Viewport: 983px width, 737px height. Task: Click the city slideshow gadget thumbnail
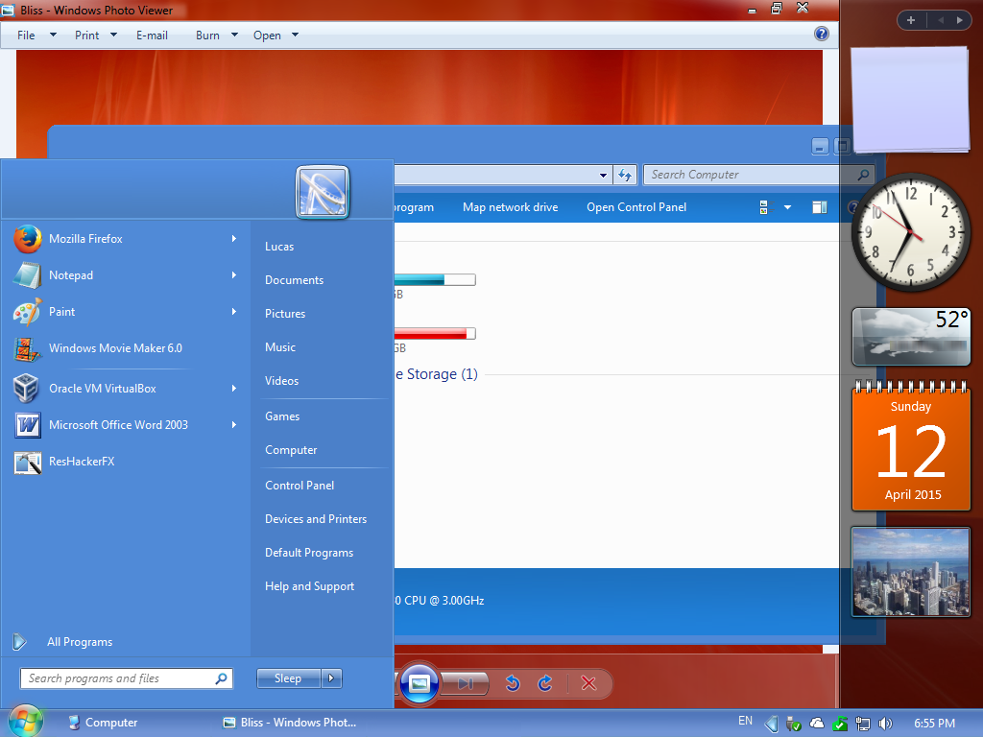(x=911, y=572)
